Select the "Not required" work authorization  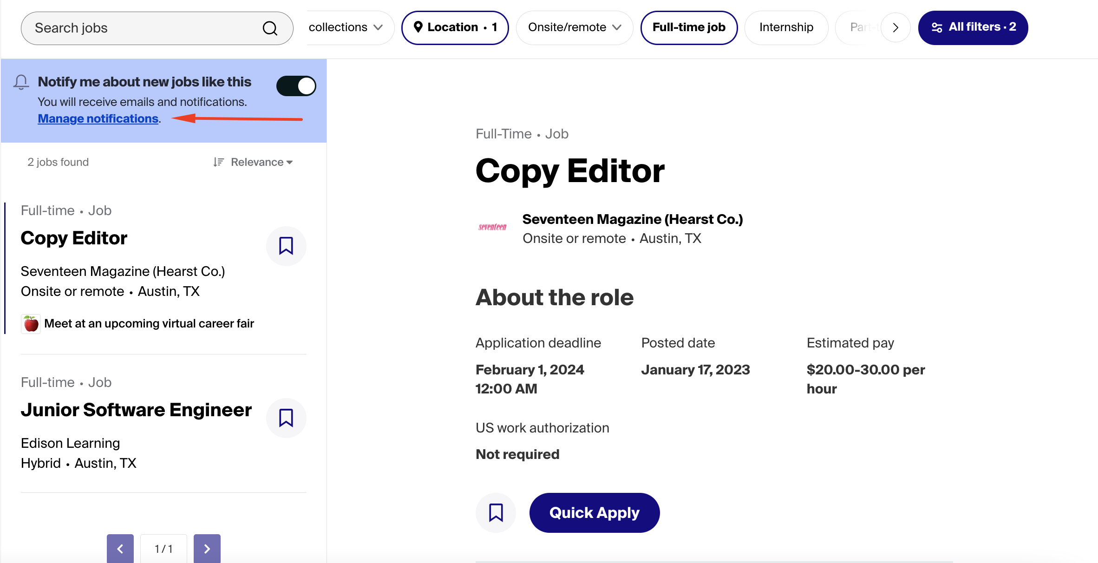[517, 454]
